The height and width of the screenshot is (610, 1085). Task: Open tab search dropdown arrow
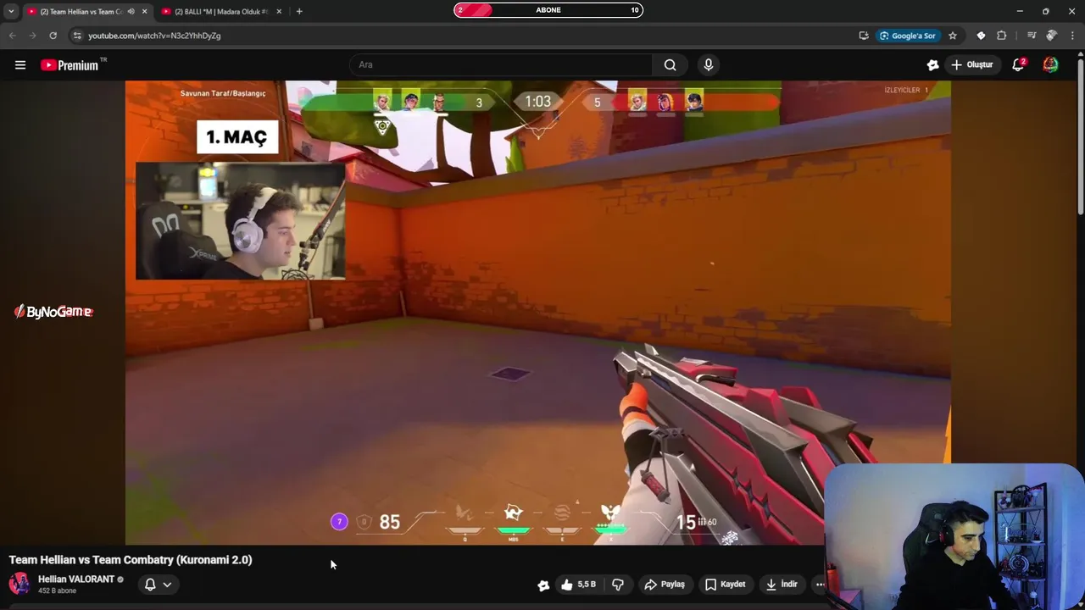click(10, 11)
